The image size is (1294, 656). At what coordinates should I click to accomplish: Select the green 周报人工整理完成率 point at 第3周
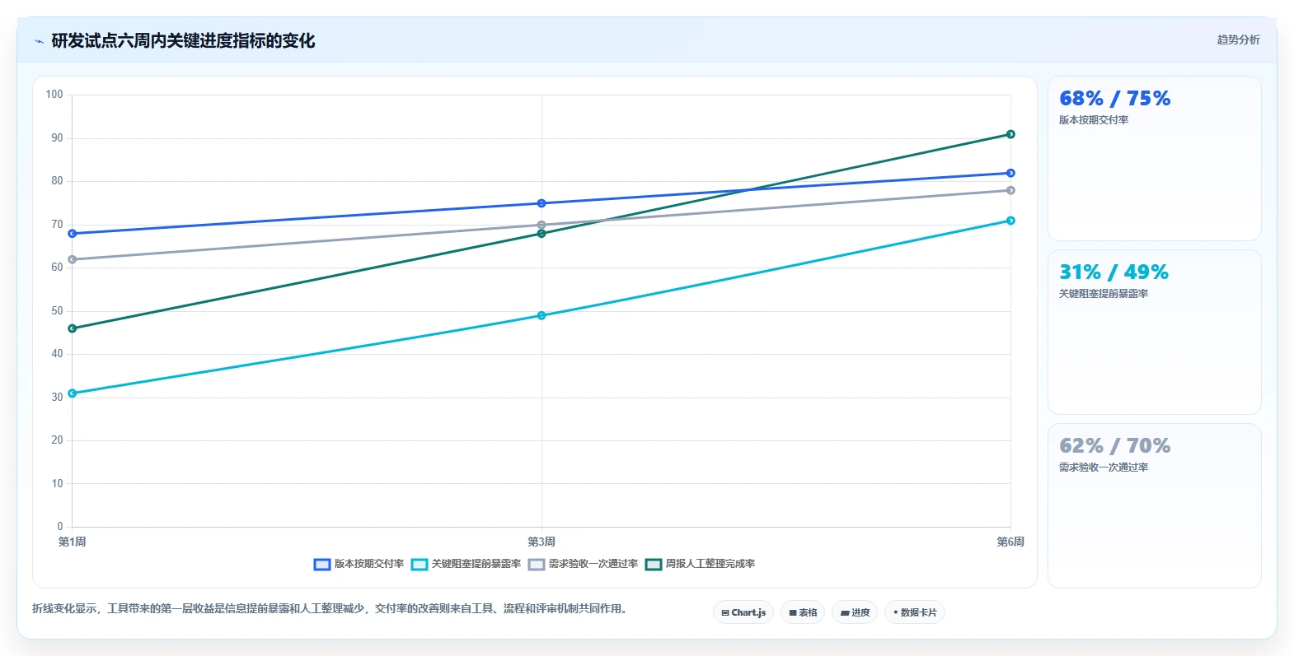[542, 234]
